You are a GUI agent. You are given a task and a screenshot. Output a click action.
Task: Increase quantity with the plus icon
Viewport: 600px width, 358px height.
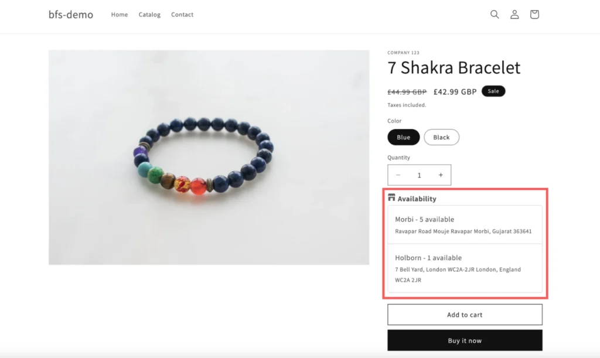pyautogui.click(x=441, y=175)
